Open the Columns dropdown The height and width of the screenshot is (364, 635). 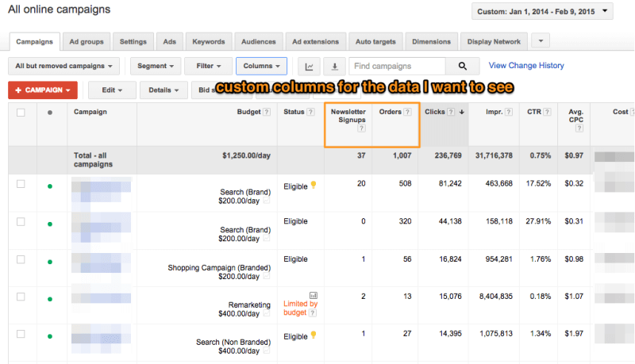click(x=261, y=66)
